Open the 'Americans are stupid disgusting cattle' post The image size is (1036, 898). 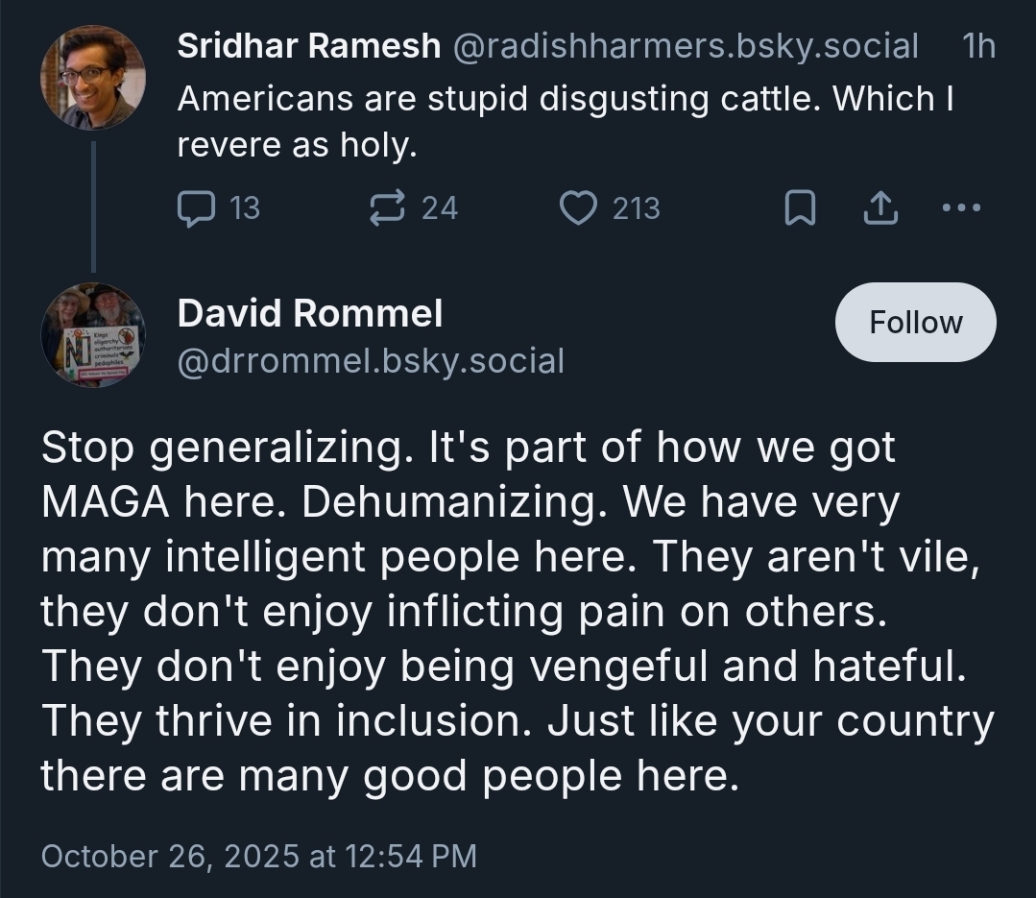[x=565, y=121]
